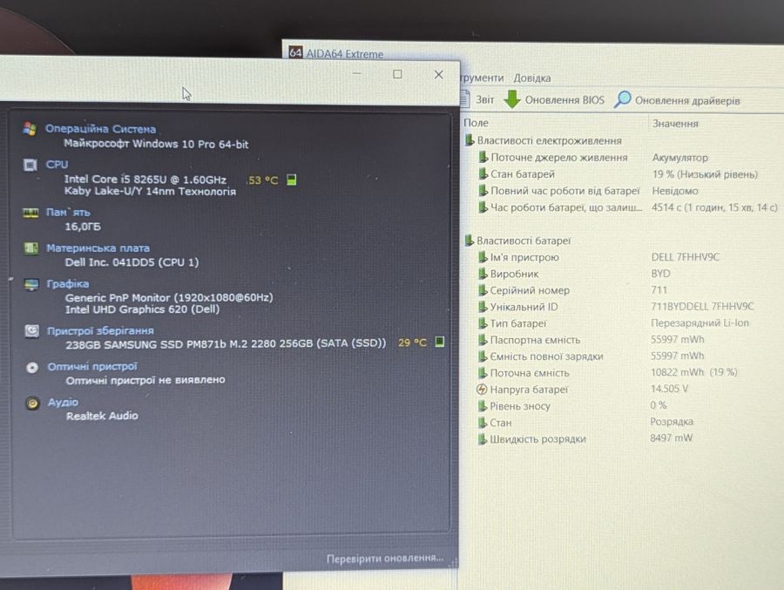Viewport: 784px width, 590px height.
Task: Click Оновлення драйверів toolbar button
Action: pyautogui.click(x=677, y=100)
